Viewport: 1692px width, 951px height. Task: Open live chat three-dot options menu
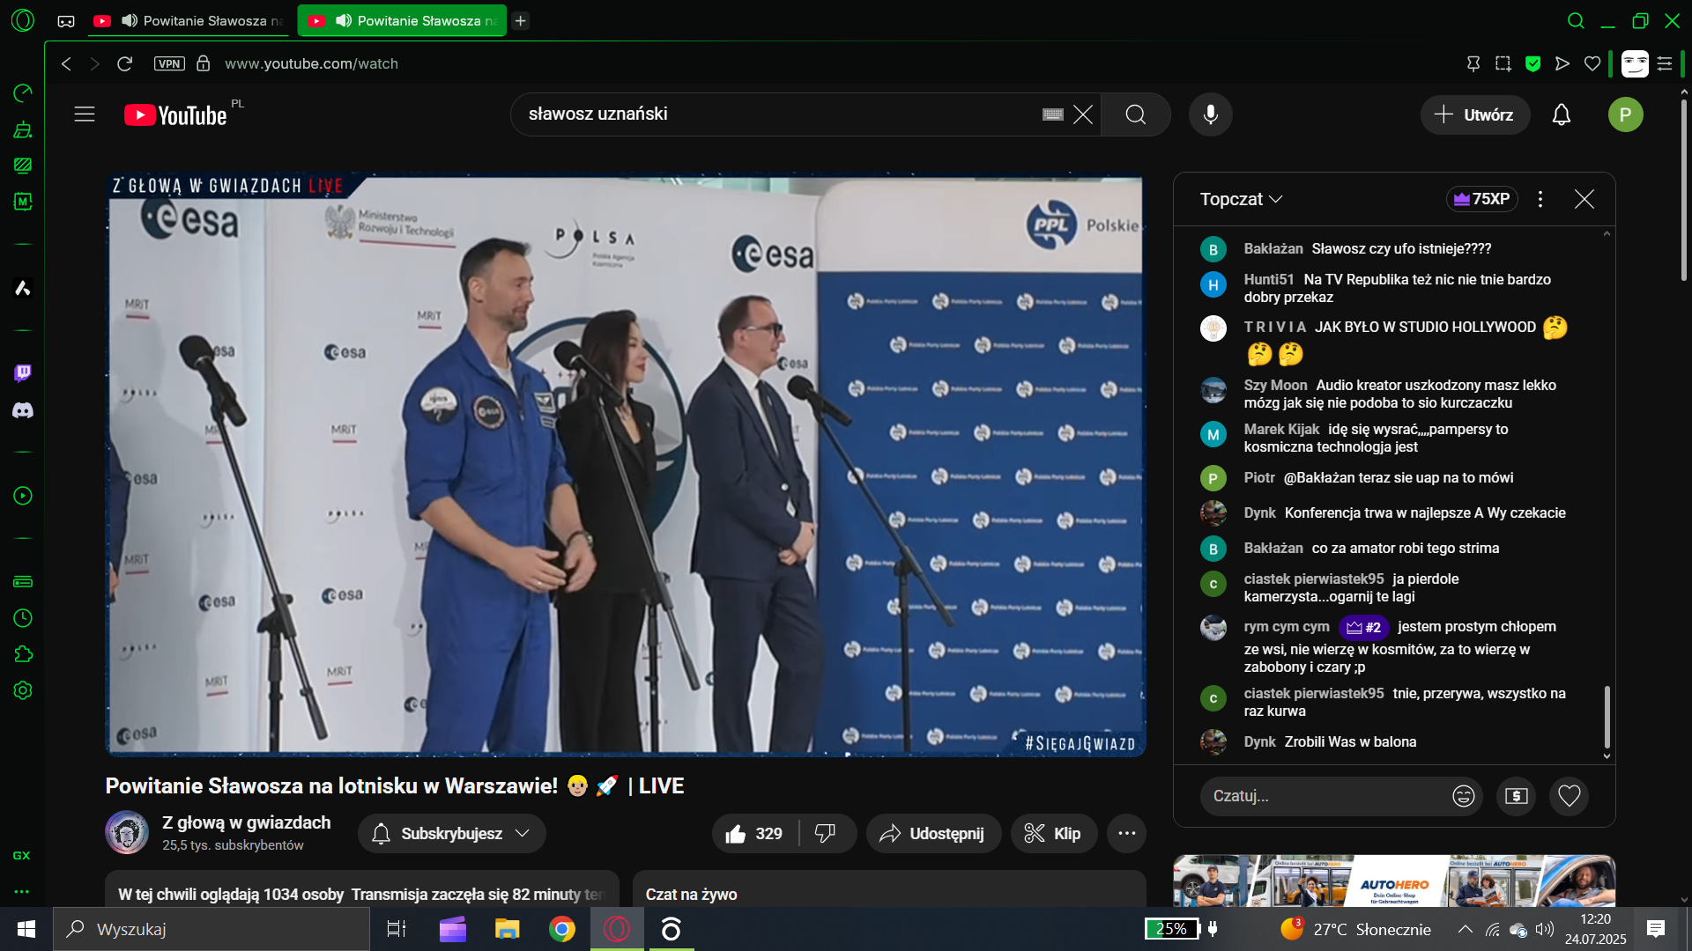coord(1540,199)
